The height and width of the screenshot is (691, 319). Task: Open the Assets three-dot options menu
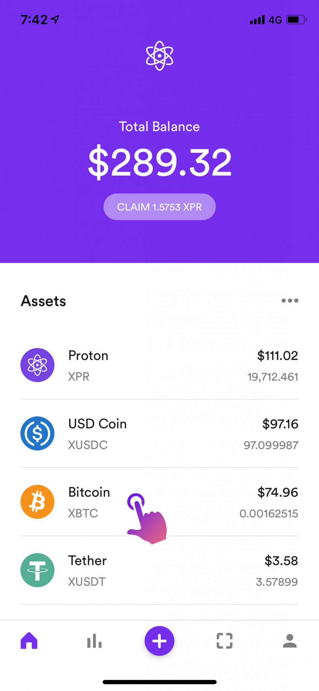pyautogui.click(x=290, y=301)
